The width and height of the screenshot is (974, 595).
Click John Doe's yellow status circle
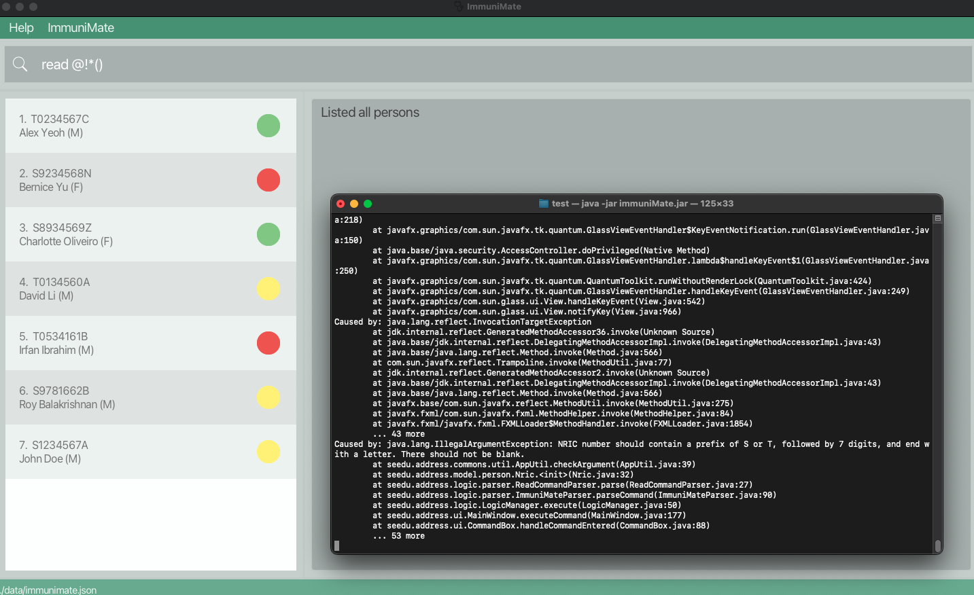[x=268, y=452]
